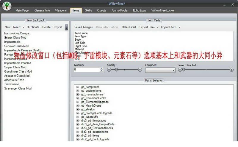This screenshot has height=147, width=238.
Task: Click Delete in the backpack toolbar
Action: (x=46, y=27)
